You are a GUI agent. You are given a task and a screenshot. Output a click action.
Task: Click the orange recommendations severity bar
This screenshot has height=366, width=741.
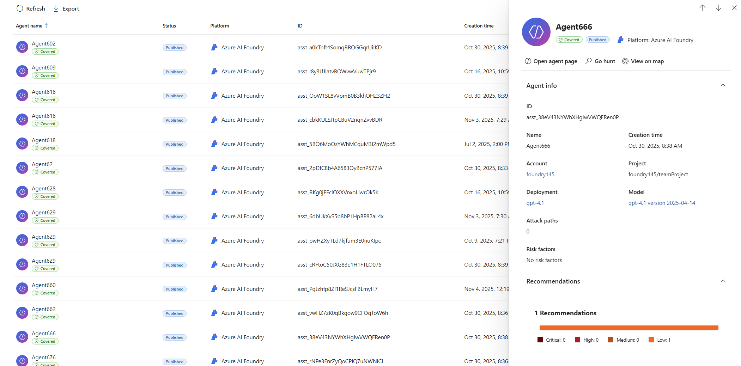[629, 328]
